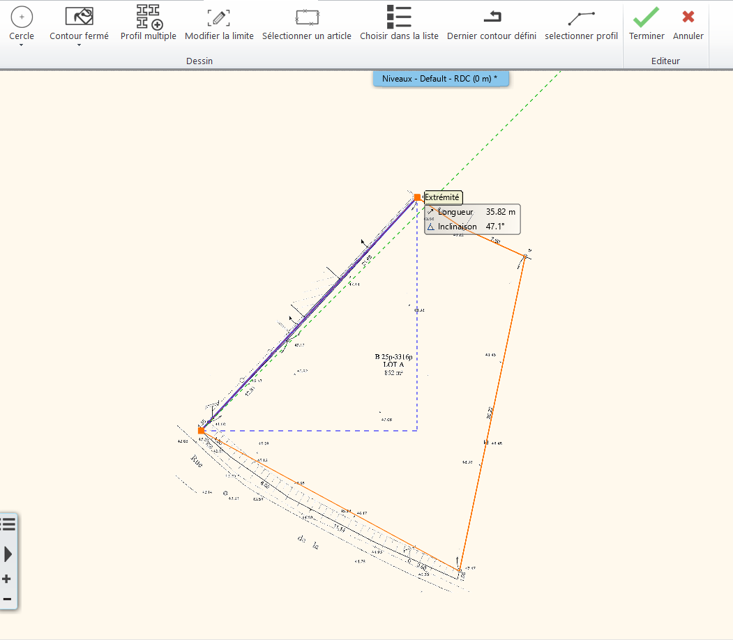Viewport: 733px width, 640px height.
Task: Select the Contour fermé tool
Action: [79, 24]
